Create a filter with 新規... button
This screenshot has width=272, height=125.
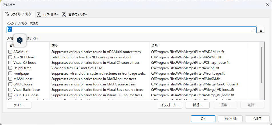(197, 105)
